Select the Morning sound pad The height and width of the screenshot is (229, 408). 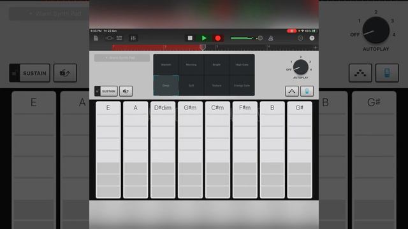(191, 65)
